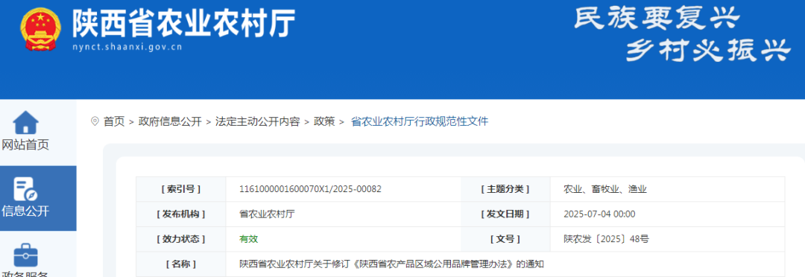Select the 农业、畜牧业、渔业 category value
The width and height of the screenshot is (805, 277).
tap(605, 189)
